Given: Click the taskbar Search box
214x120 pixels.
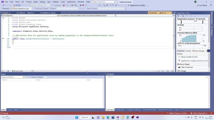Looking at the screenshot, I should point(85,117).
